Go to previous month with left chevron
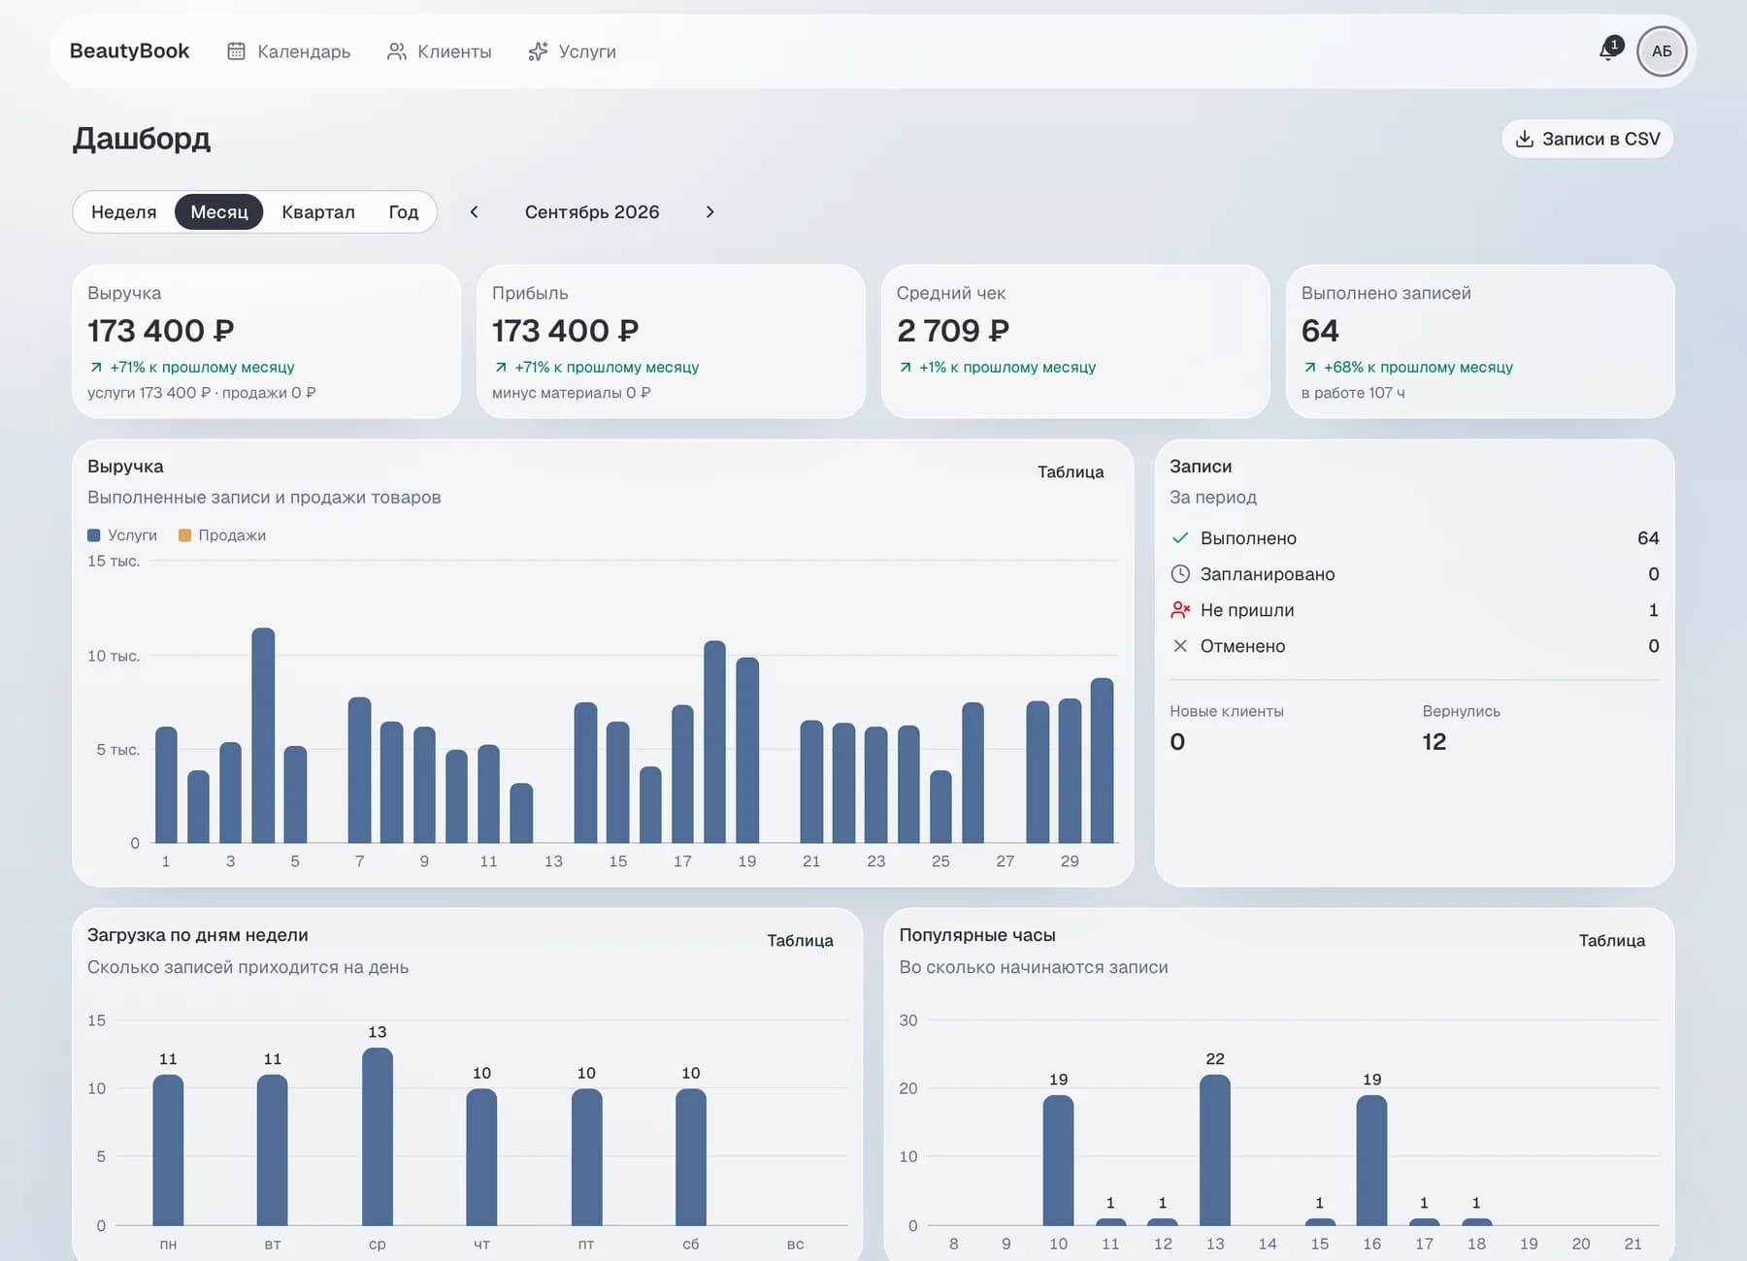1747x1261 pixels. 474,211
